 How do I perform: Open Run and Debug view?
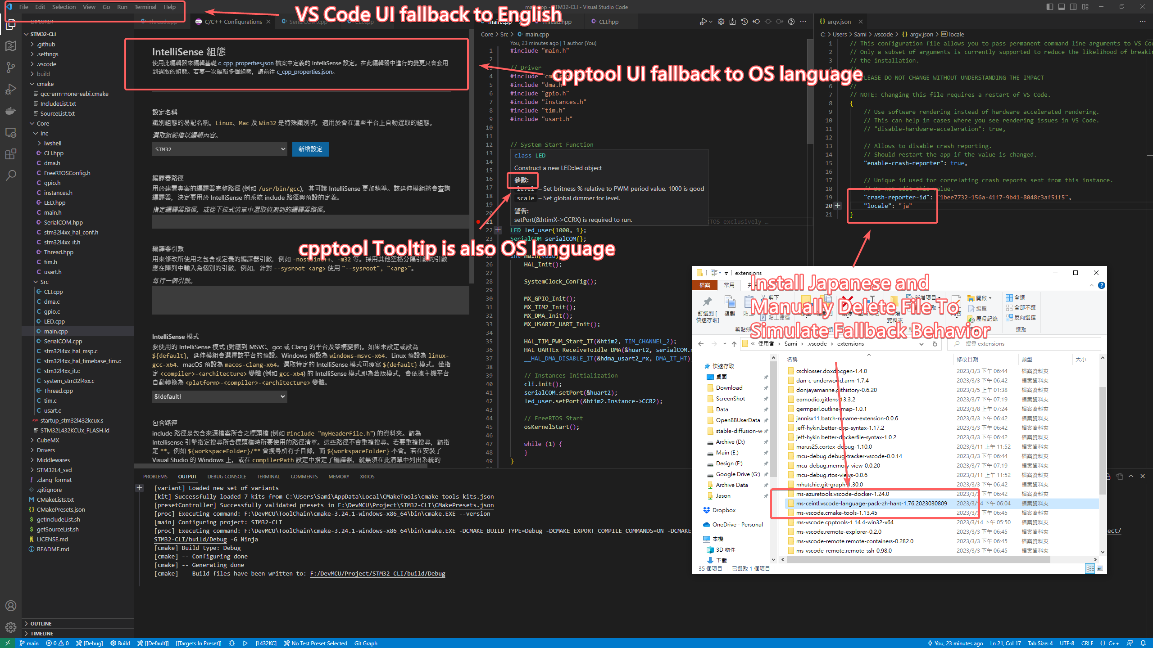11,89
